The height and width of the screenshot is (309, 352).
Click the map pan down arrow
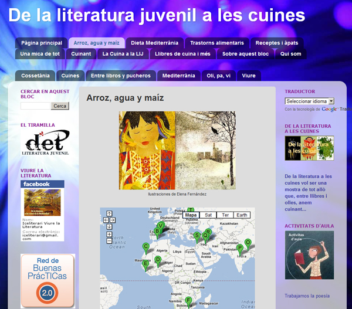point(109,226)
